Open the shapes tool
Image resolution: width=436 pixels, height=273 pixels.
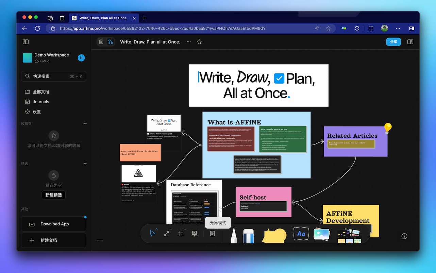click(x=274, y=235)
